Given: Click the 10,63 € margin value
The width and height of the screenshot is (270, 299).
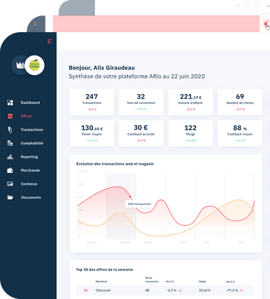Looking at the screenshot, I should tap(205, 290).
